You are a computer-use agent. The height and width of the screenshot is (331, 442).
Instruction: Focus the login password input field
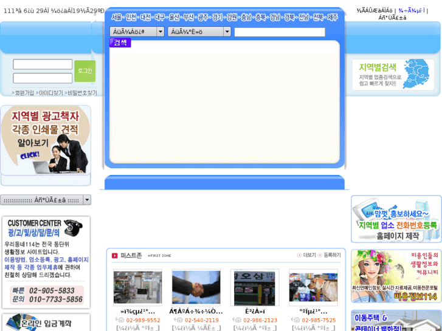click(x=43, y=78)
